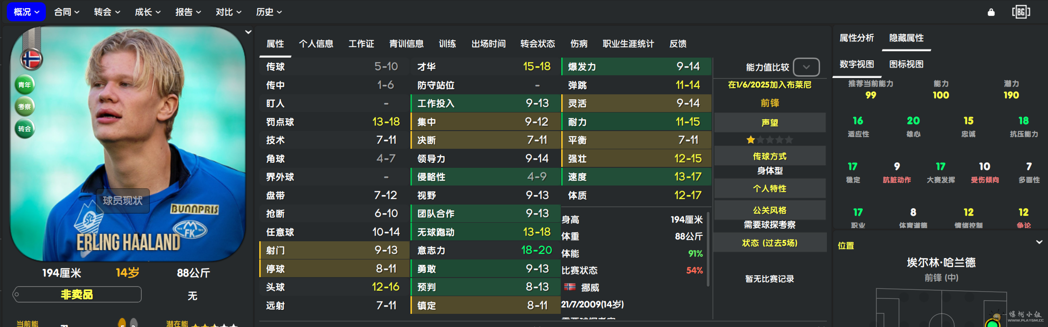Screen dimensions: 1048x327
Task: Switch to the 出场时间 tab
Action: [x=489, y=44]
